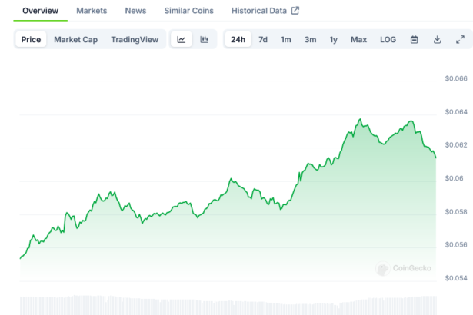The width and height of the screenshot is (473, 315).
Task: Toggle the LOG scale option
Action: point(388,39)
